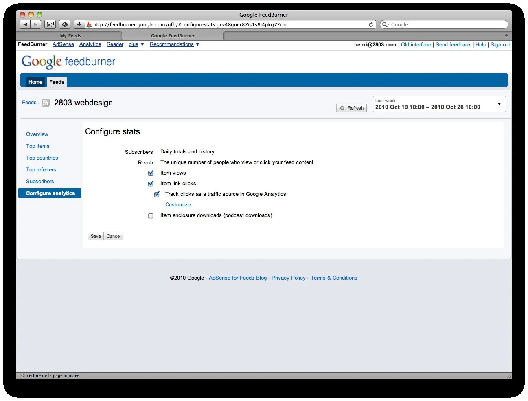Click the mail-envelope toolbar button
Screen dimensions: 528x401
click(50, 24)
